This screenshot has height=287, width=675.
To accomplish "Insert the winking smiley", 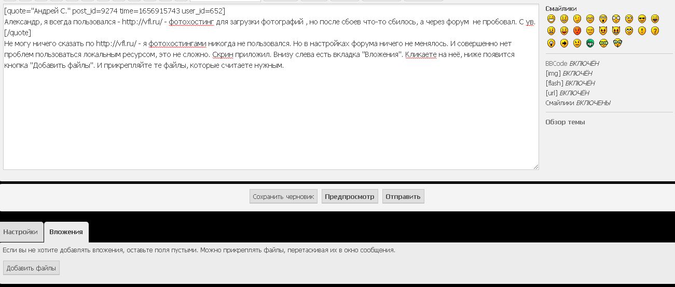I will click(577, 19).
